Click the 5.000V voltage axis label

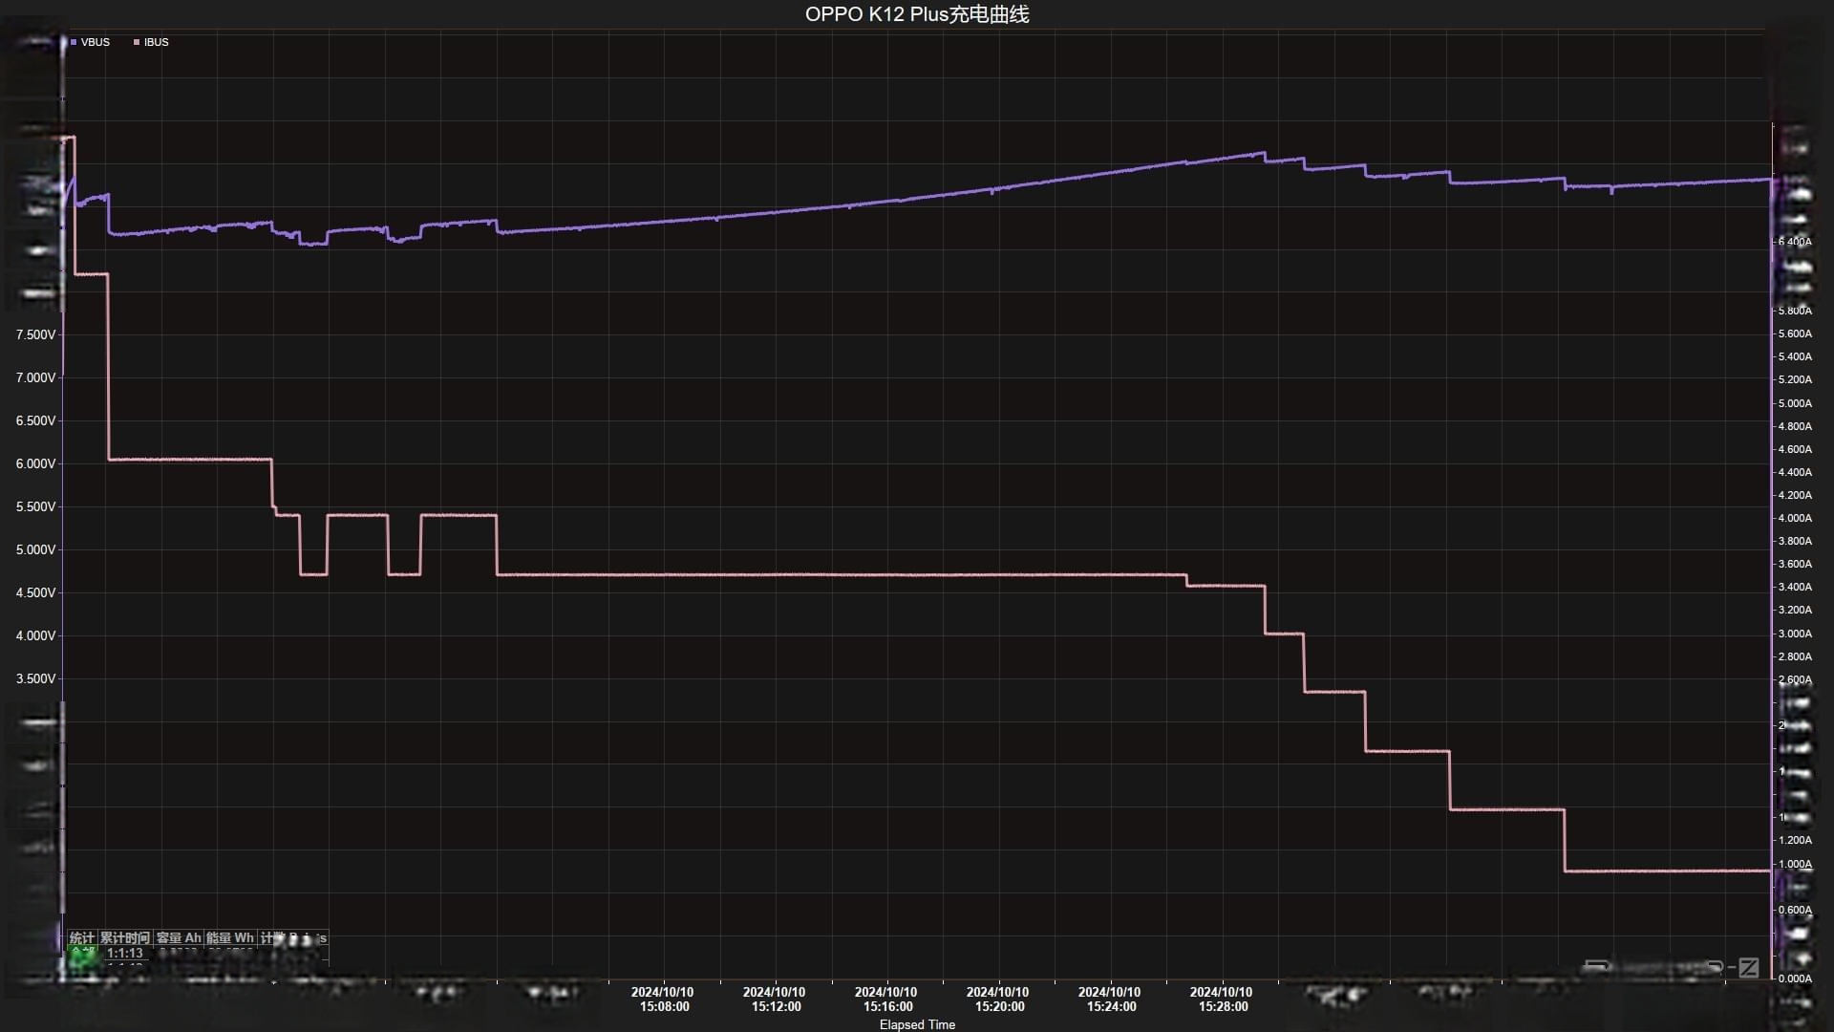pos(36,549)
